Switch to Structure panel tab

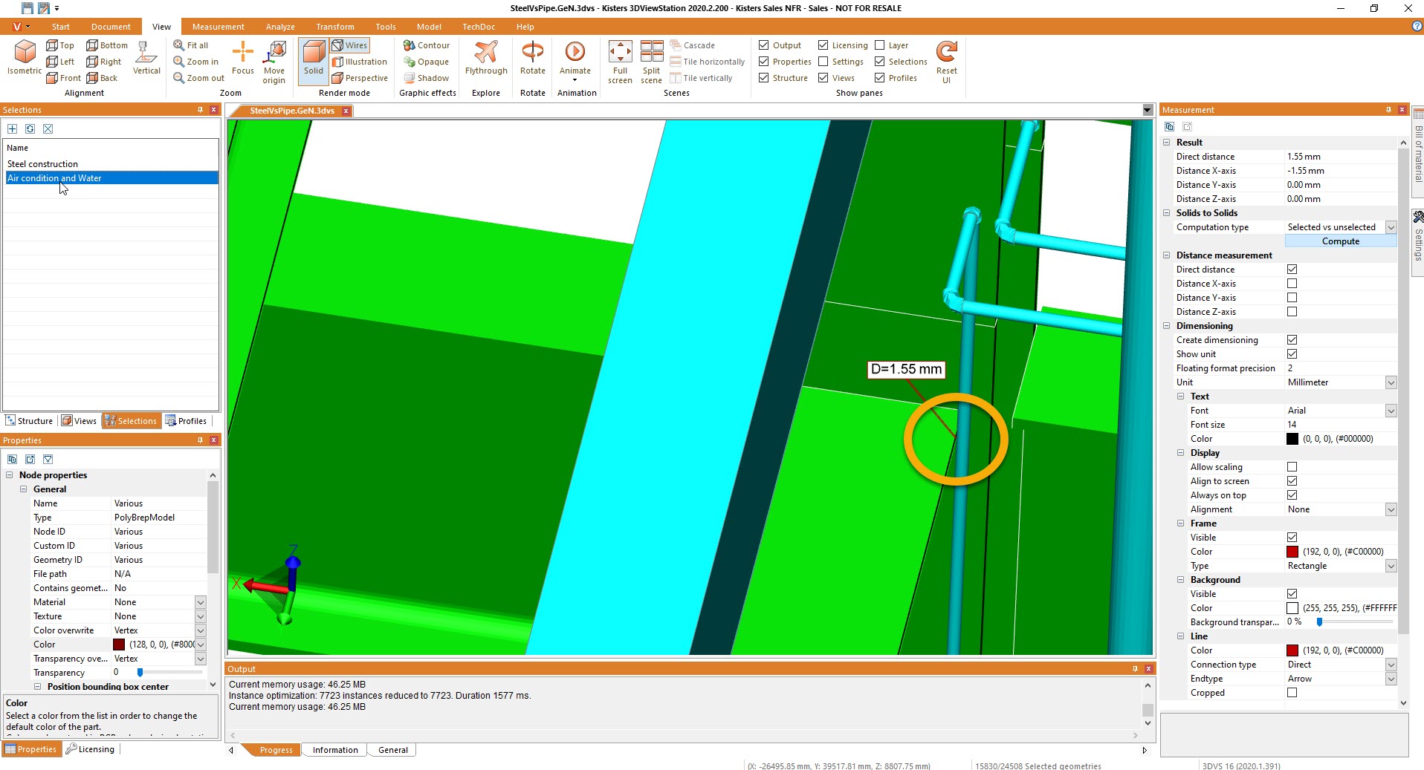tap(30, 421)
